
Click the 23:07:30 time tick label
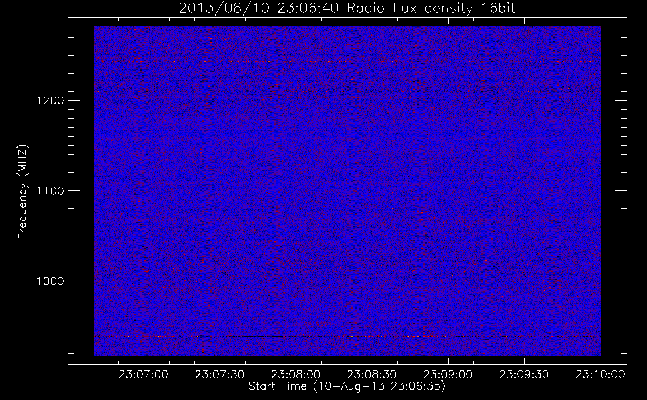pos(220,375)
